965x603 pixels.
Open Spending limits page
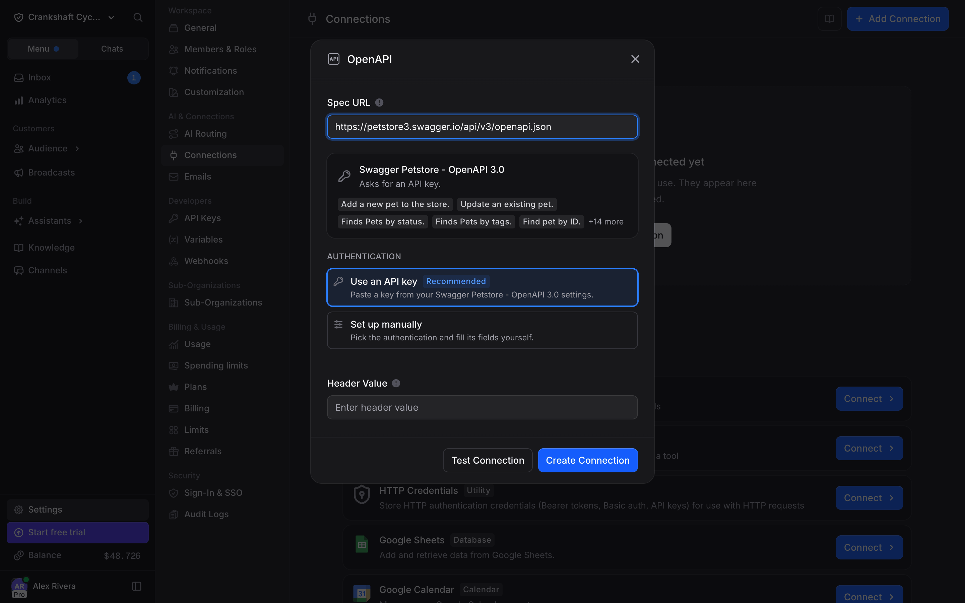222,365
